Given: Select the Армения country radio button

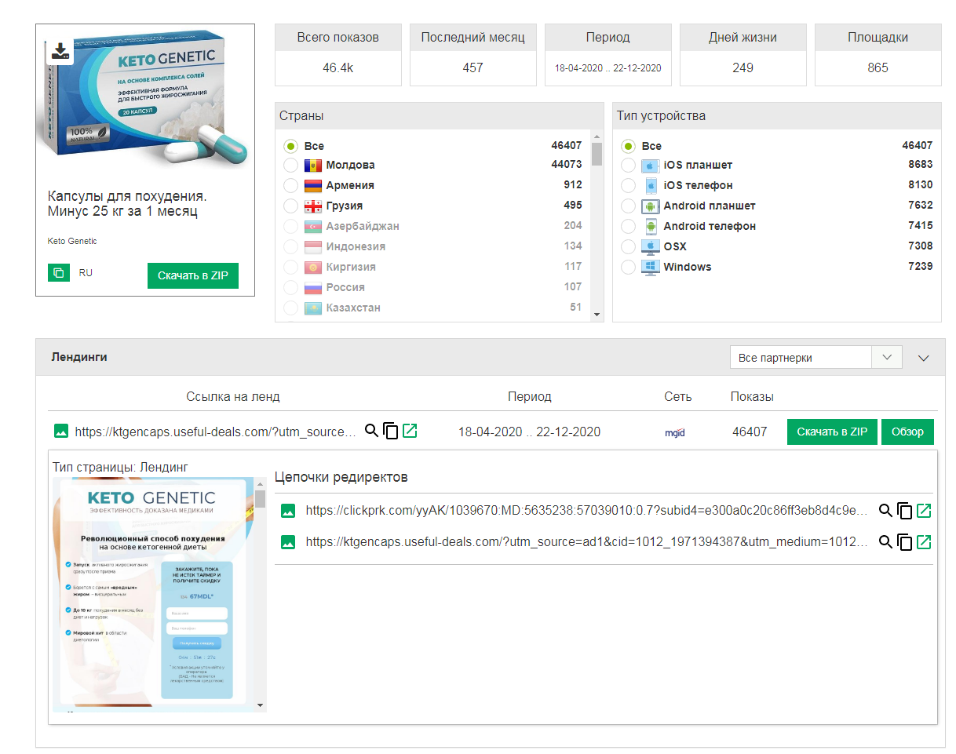Looking at the screenshot, I should (291, 186).
